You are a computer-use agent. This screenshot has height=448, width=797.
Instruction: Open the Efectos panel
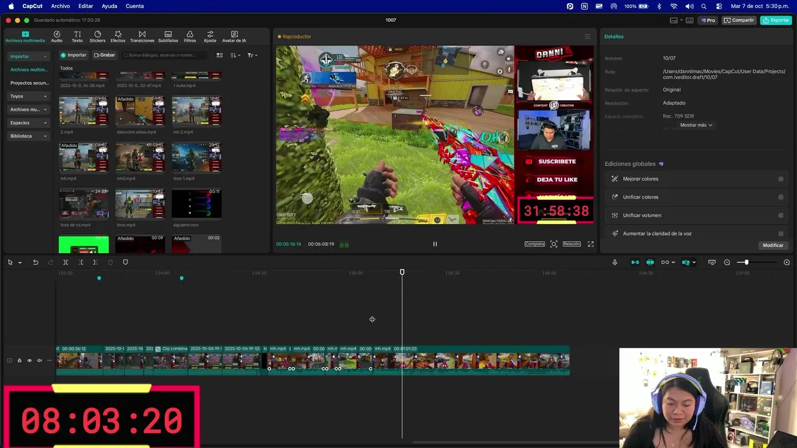118,37
